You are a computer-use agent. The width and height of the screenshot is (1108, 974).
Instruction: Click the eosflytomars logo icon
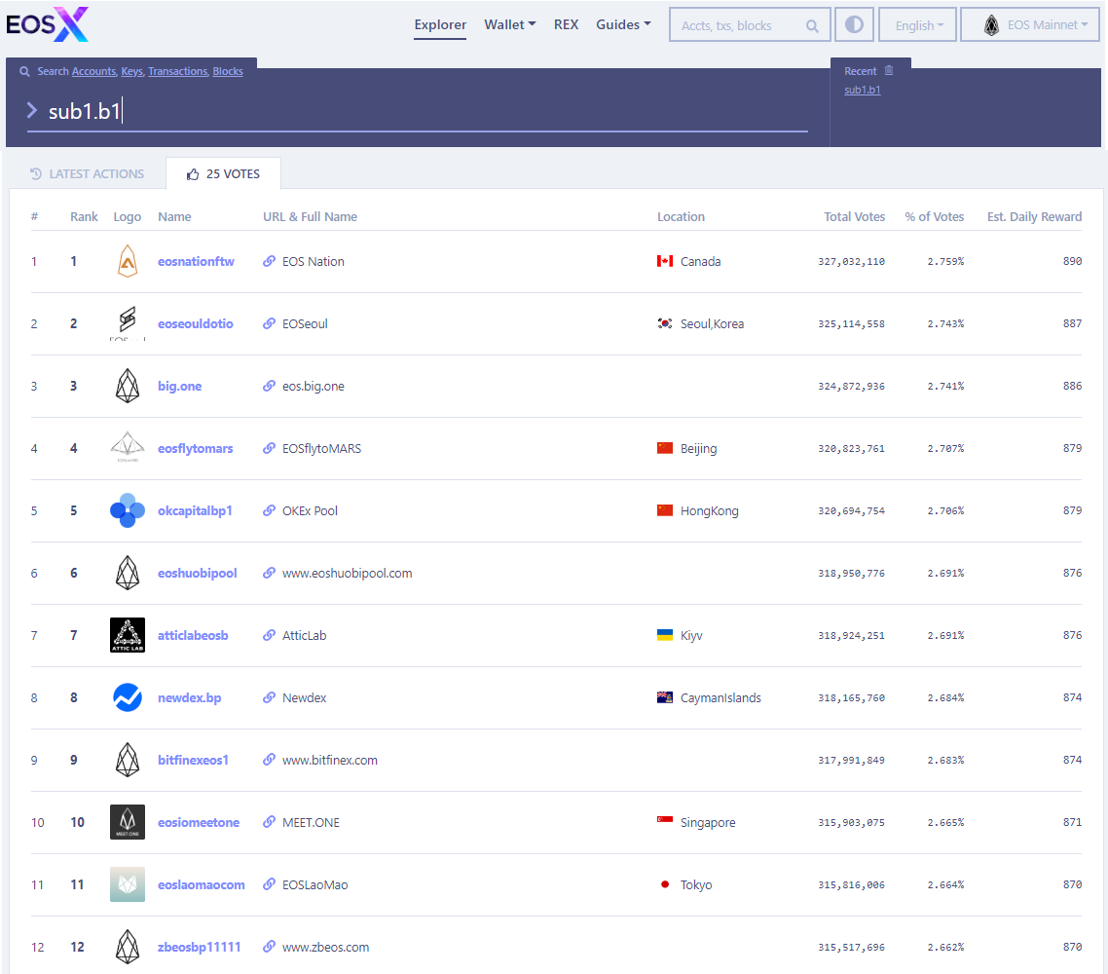pos(128,448)
